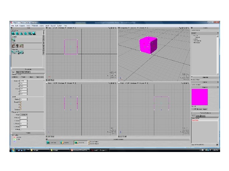Click the trash icon below the history list
229x171 pixels.
tap(217, 145)
